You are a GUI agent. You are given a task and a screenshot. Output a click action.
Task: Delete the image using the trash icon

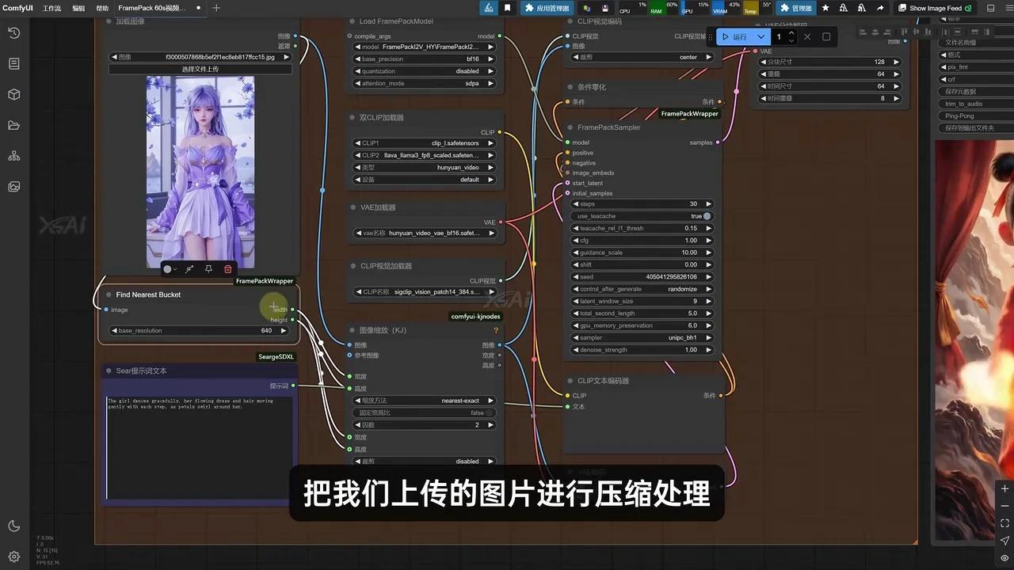click(x=227, y=269)
